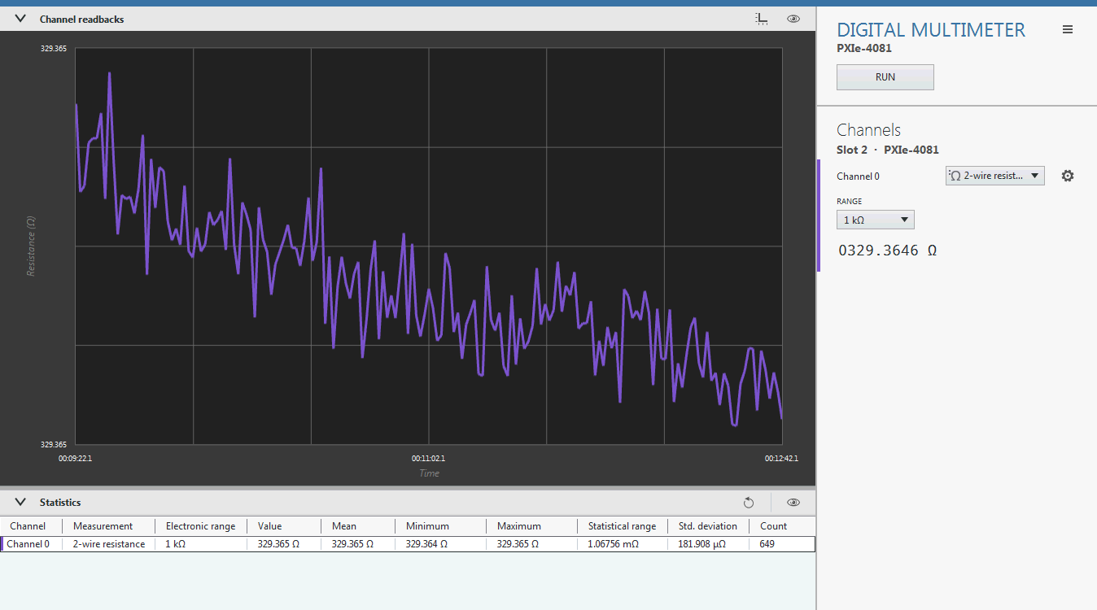
Task: Click the 00:11:02.1 time axis label
Action: tap(428, 458)
